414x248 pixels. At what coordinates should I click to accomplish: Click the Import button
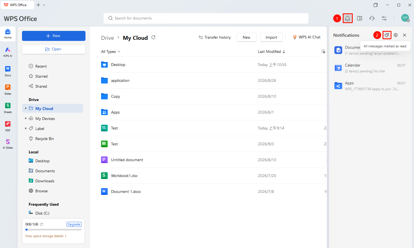coord(271,37)
